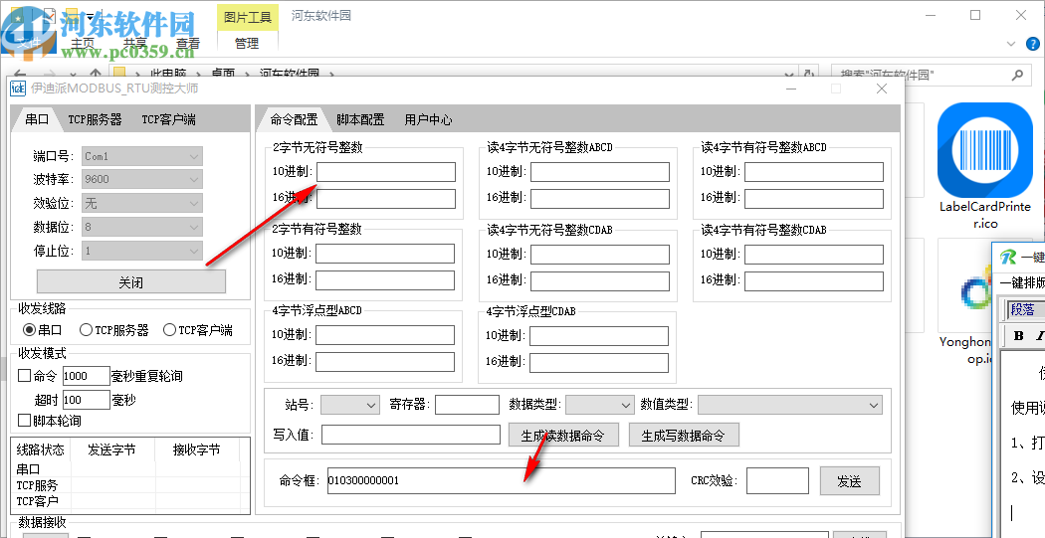
Task: Click the 写入值 input field
Action: (410, 435)
